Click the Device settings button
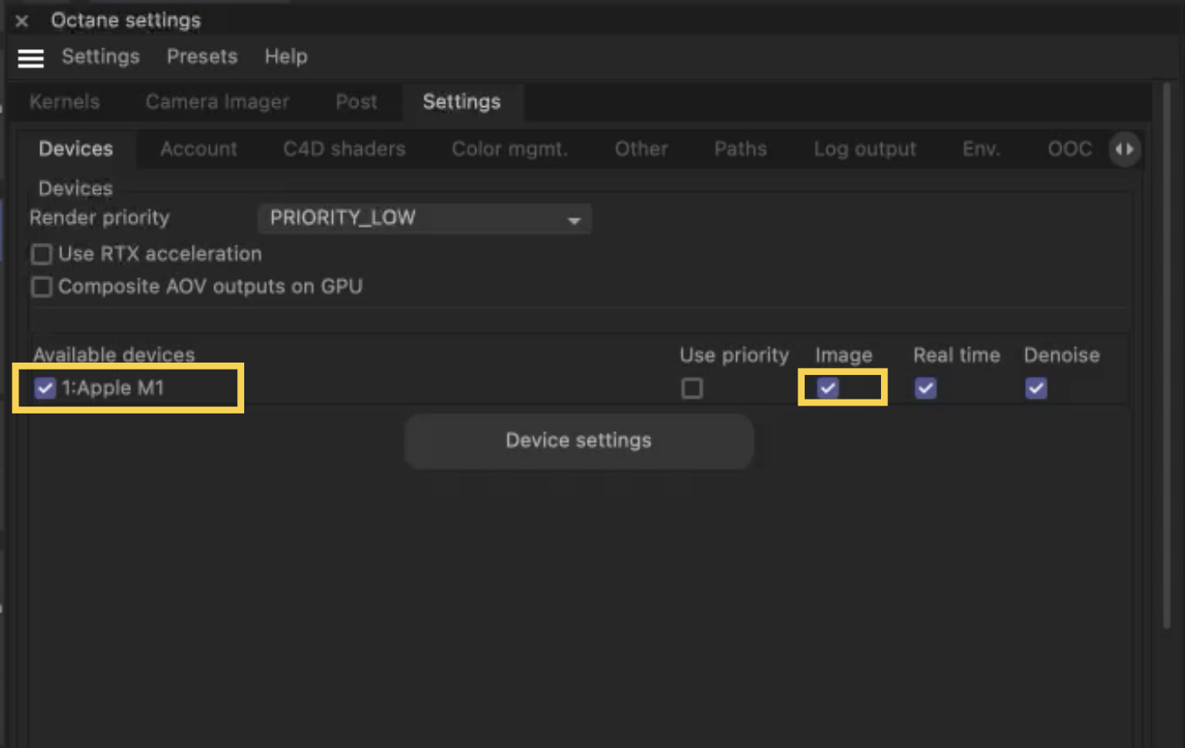The height and width of the screenshot is (748, 1185). (x=578, y=441)
